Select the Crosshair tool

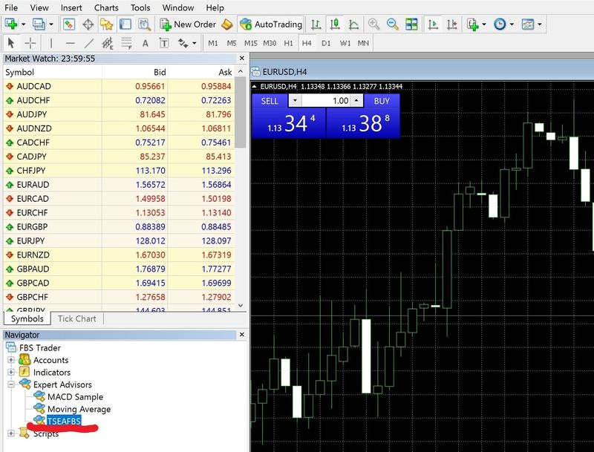pyautogui.click(x=30, y=43)
